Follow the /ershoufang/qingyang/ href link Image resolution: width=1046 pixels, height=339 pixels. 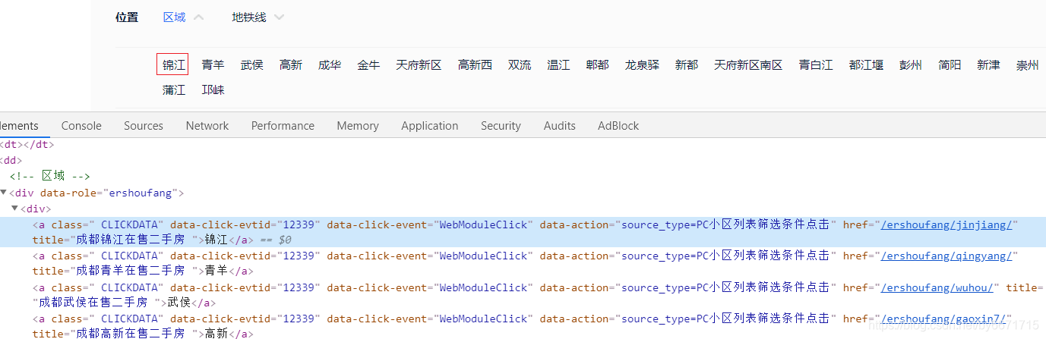(946, 256)
